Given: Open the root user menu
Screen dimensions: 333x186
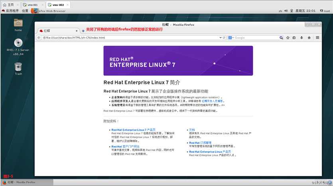Looking at the screenshot, I should pyautogui.click(x=325, y=11).
